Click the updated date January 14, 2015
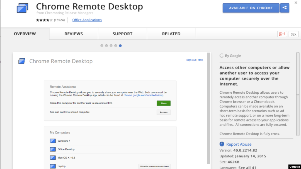 point(251,156)
